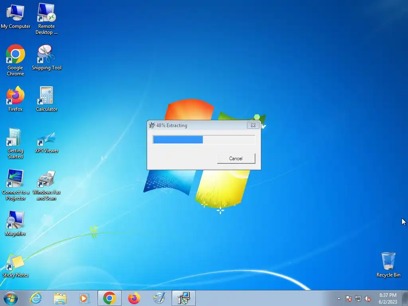
Task: Open Getting Started desktop shortcut
Action: 15,143
